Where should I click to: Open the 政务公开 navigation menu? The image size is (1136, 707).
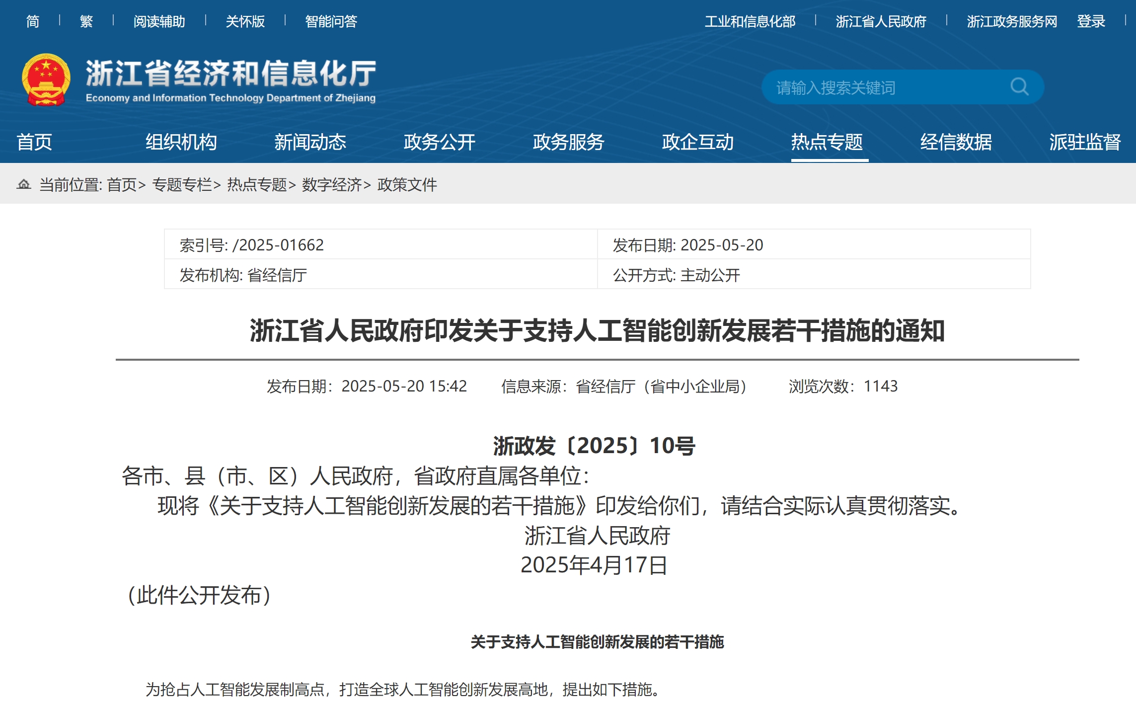[x=438, y=143]
